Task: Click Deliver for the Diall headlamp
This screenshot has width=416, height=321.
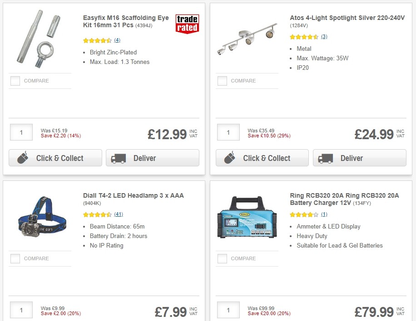Action: pyautogui.click(x=153, y=319)
